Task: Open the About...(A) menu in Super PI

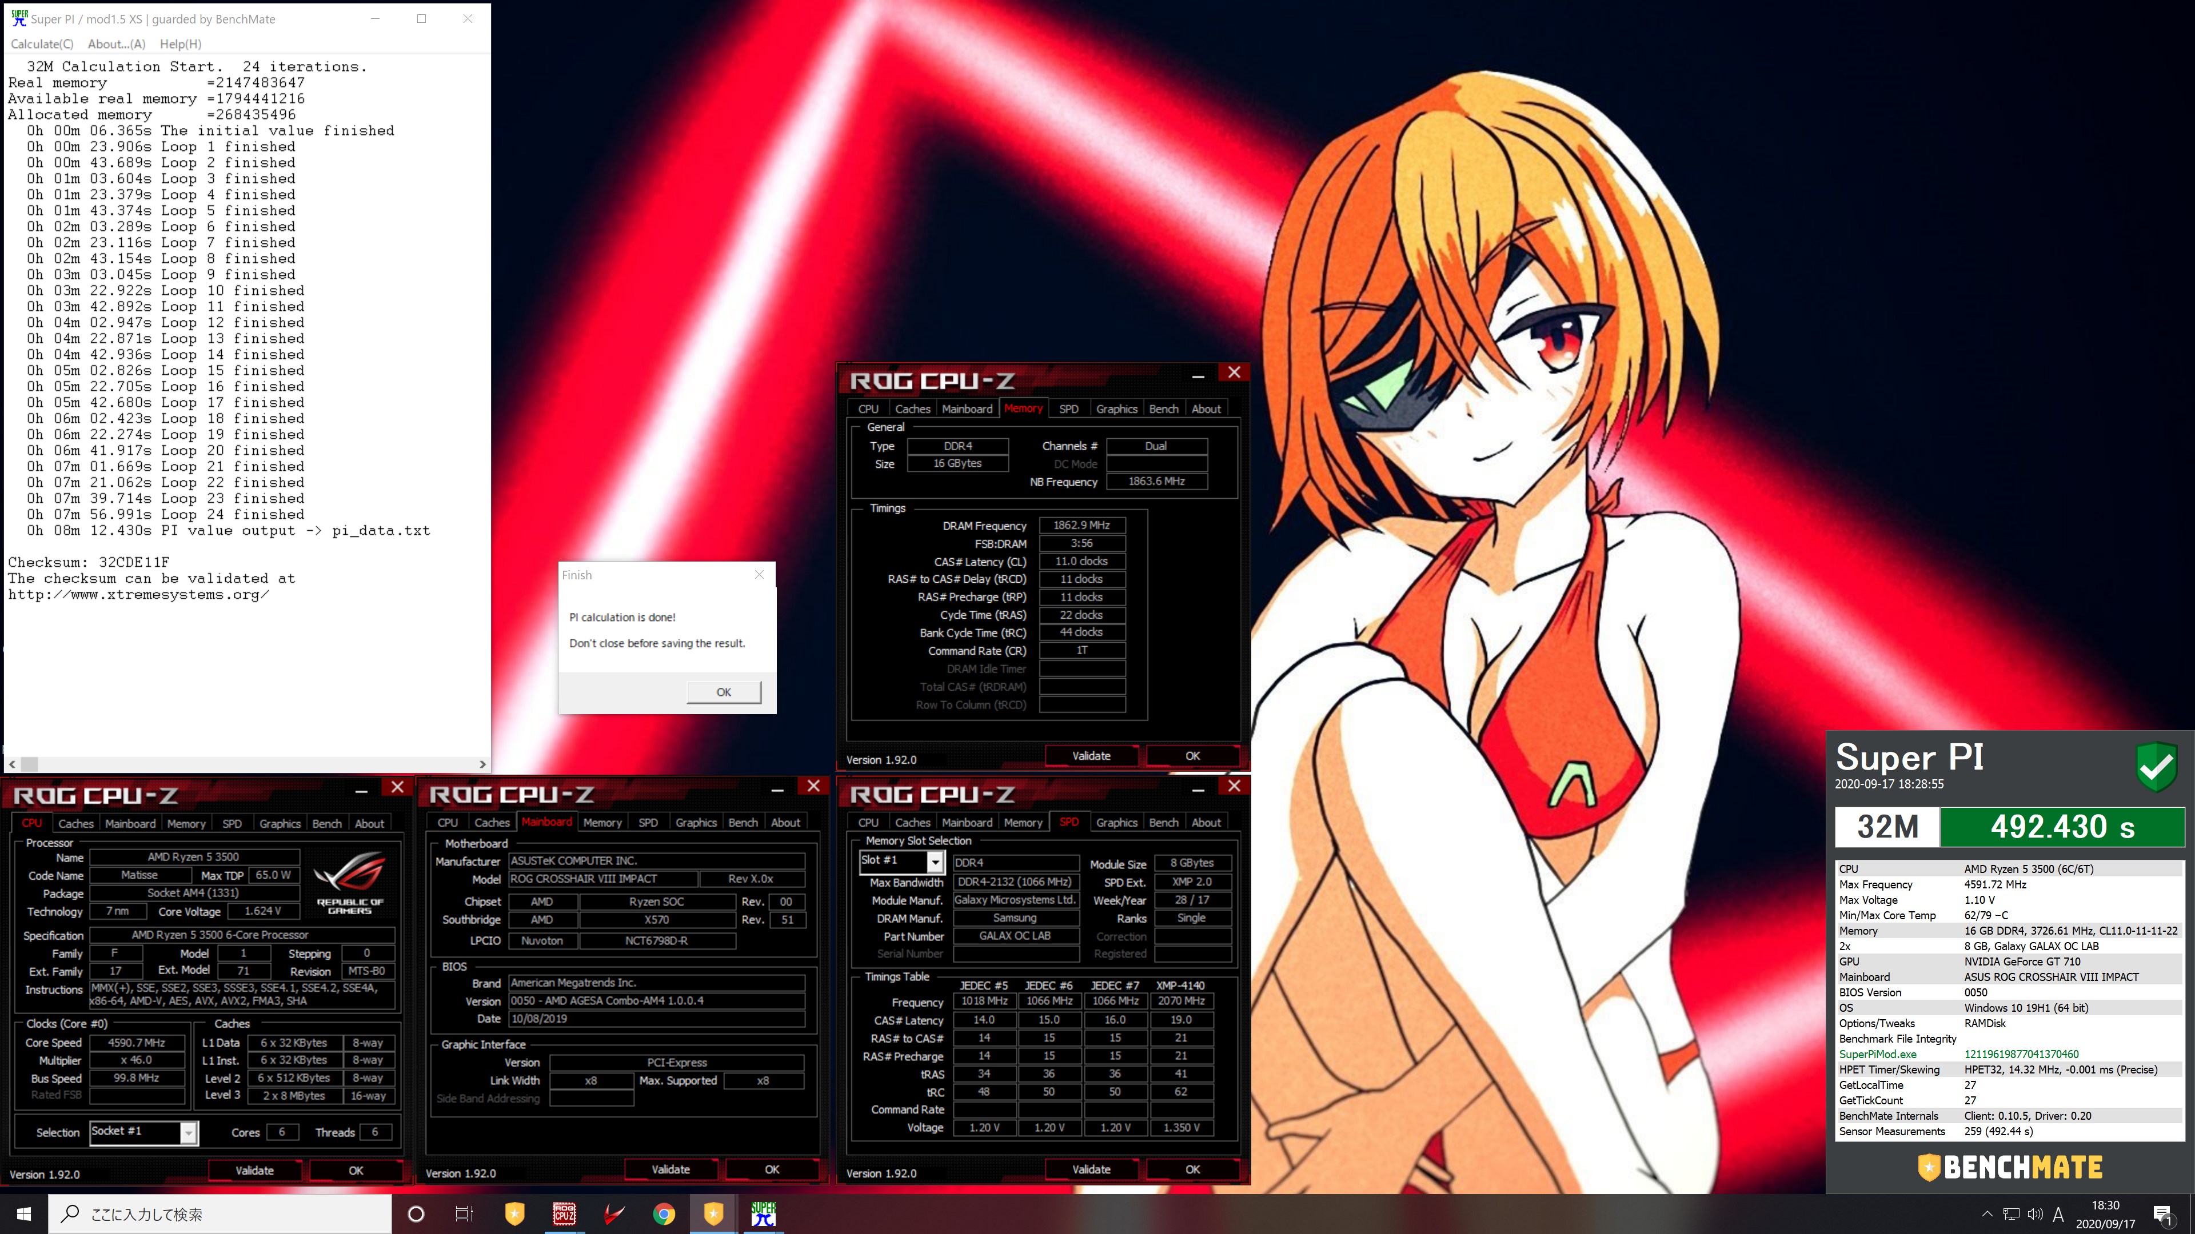Action: point(117,43)
